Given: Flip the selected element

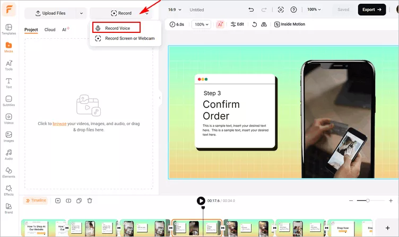Looking at the screenshot, I should pos(264,24).
